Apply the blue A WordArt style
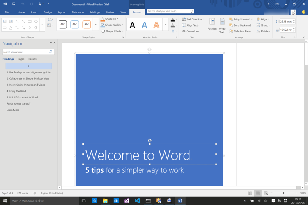308x205 pixels. click(144, 25)
